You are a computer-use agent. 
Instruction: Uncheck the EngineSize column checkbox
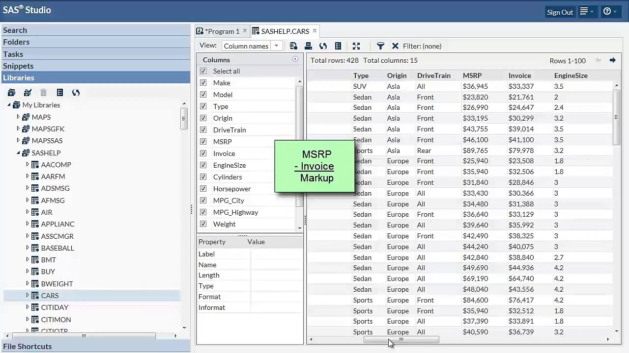203,165
